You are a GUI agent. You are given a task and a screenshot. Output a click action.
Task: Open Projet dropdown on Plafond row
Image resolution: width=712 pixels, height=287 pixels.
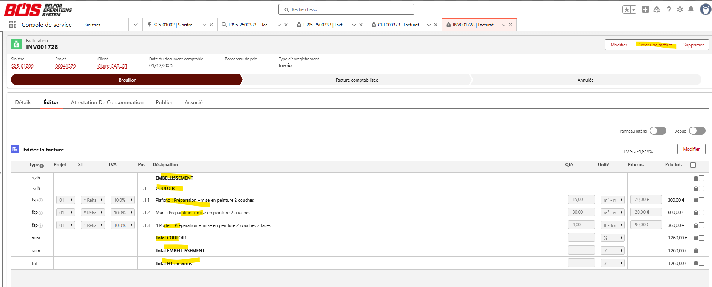click(66, 200)
